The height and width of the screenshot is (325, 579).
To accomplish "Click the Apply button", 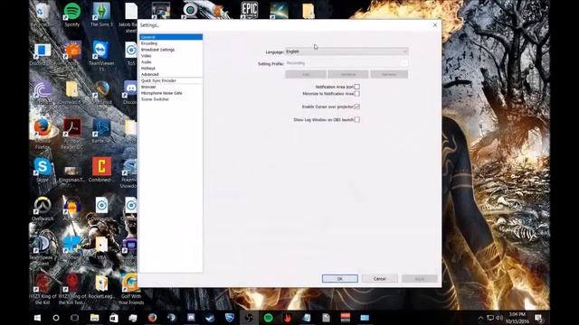I will click(x=420, y=279).
